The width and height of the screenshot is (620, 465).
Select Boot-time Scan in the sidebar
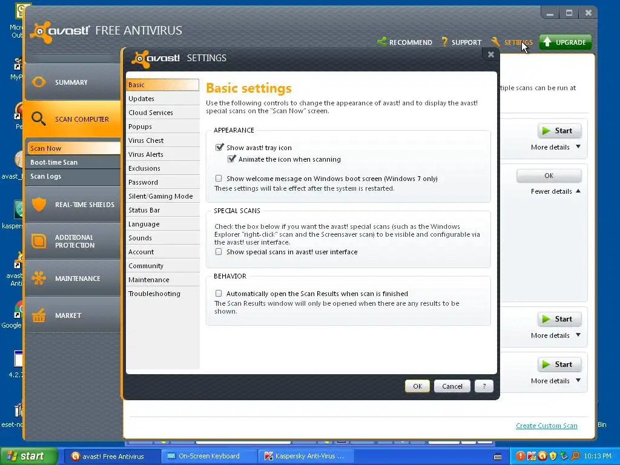73,162
